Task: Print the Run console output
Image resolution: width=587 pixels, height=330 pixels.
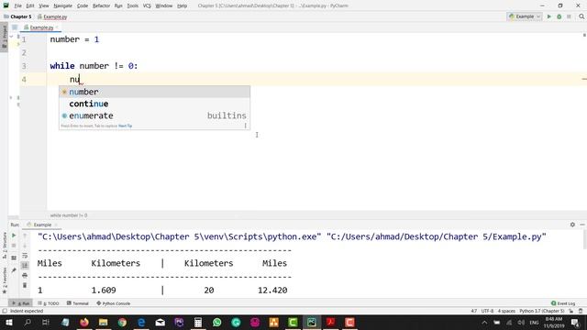Action: tap(25, 275)
